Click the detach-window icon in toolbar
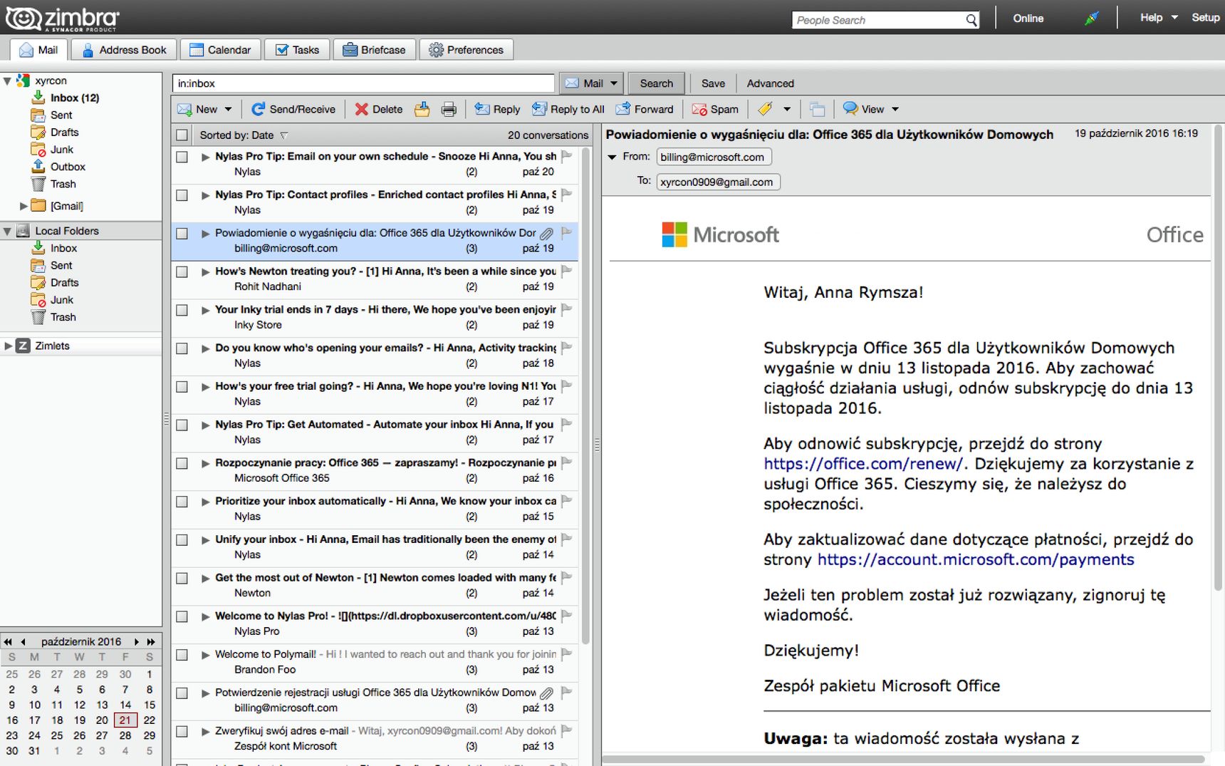This screenshot has height=766, width=1225. pyautogui.click(x=817, y=109)
